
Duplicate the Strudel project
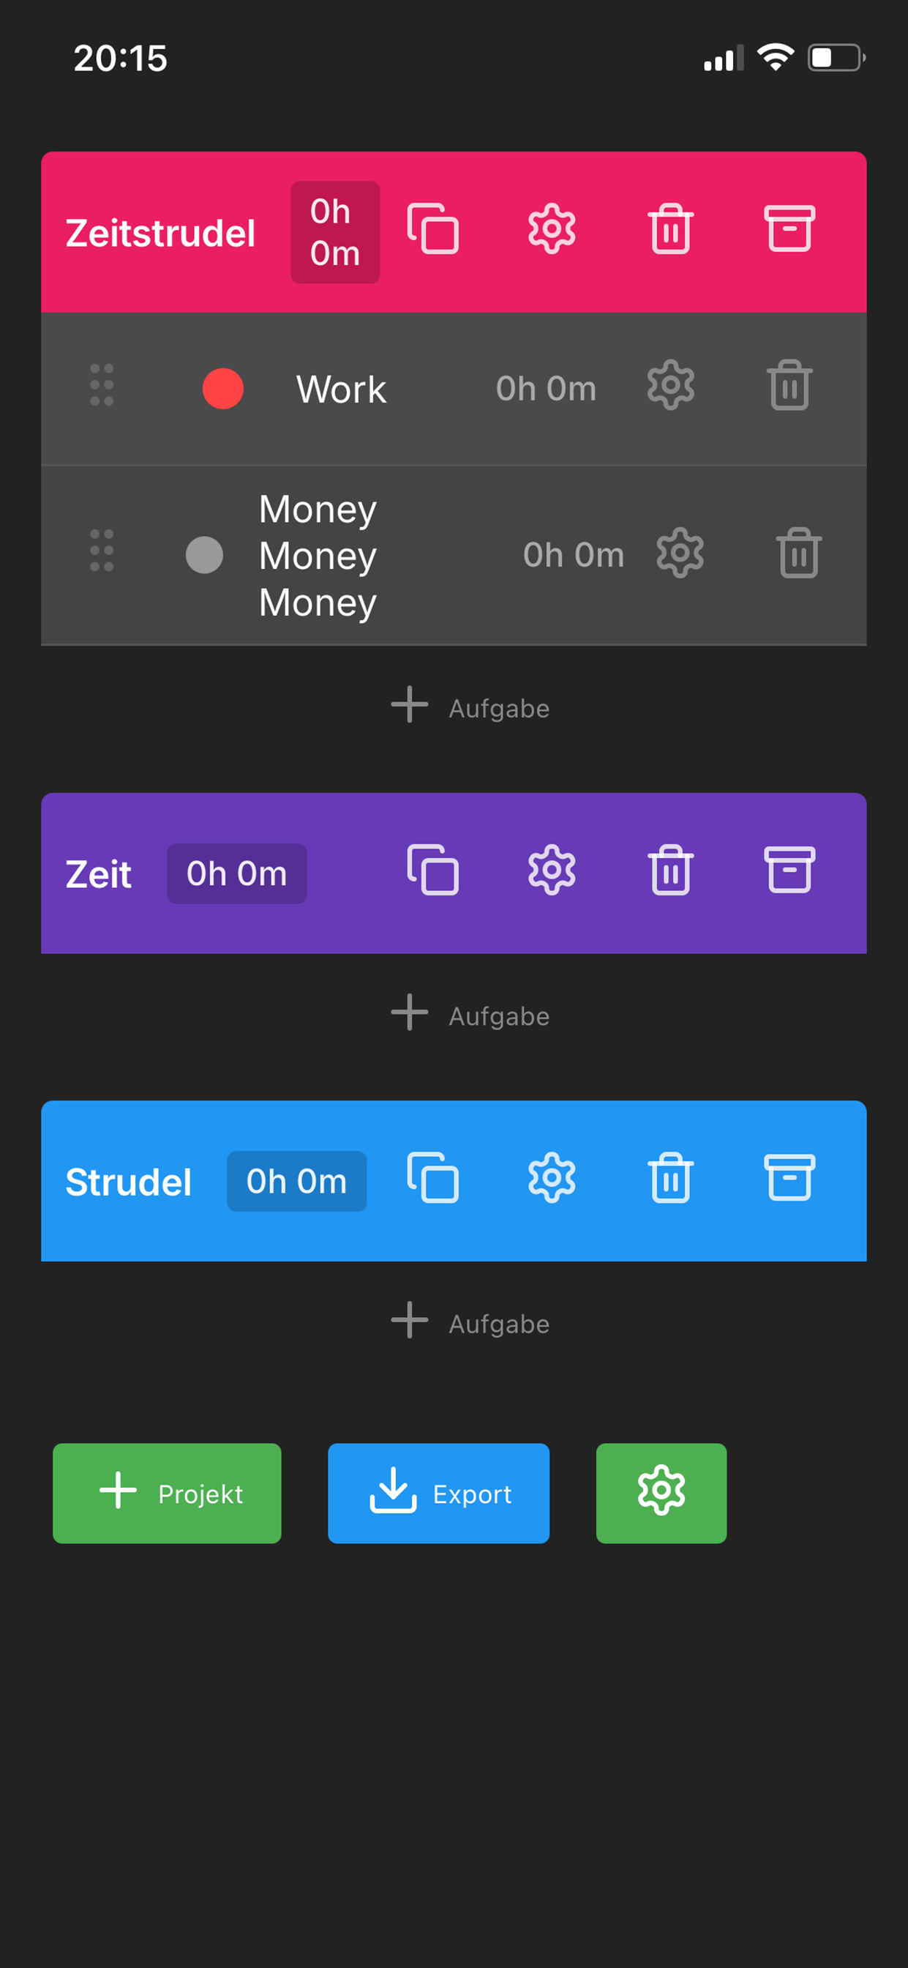[x=433, y=1178]
